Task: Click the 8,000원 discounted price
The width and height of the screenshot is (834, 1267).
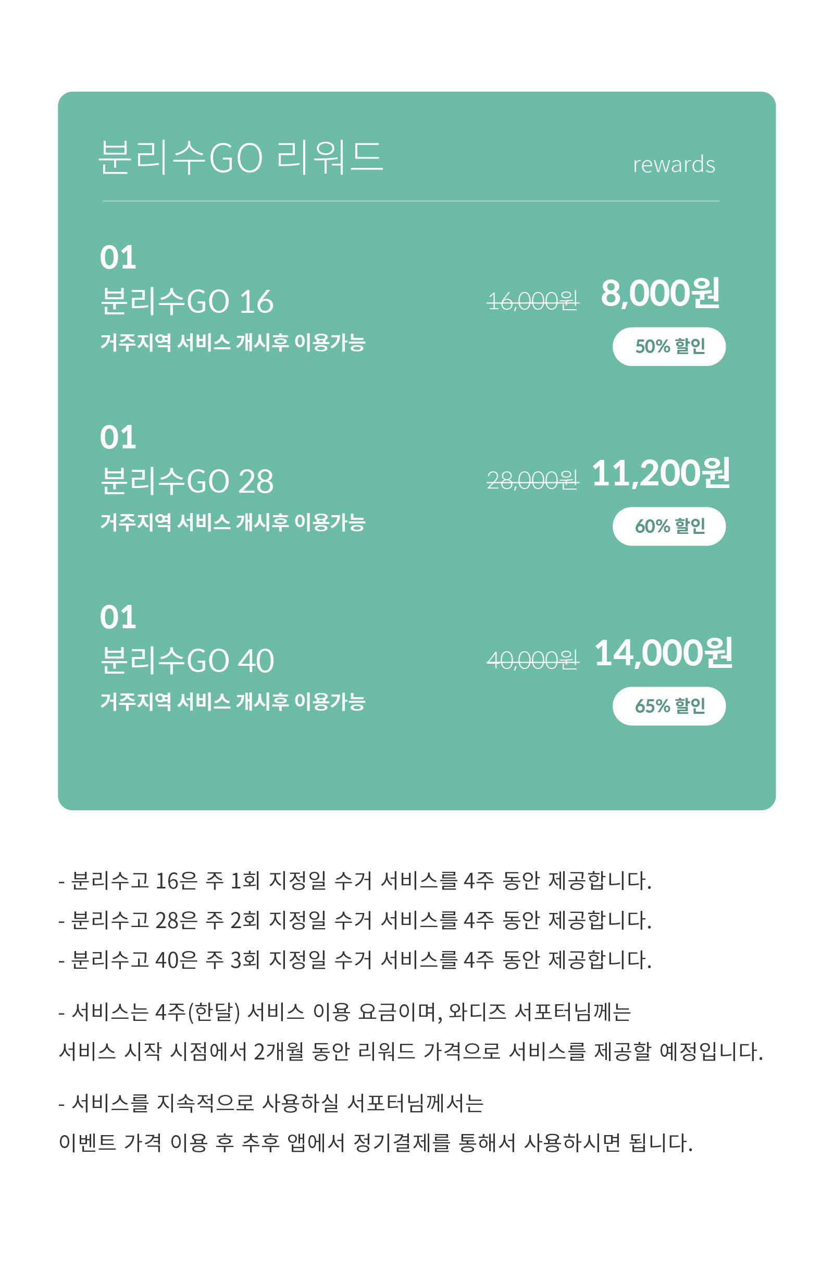Action: (660, 294)
